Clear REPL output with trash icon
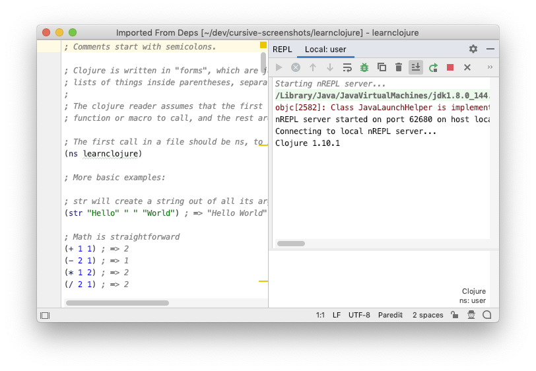536x371 pixels. pyautogui.click(x=399, y=67)
